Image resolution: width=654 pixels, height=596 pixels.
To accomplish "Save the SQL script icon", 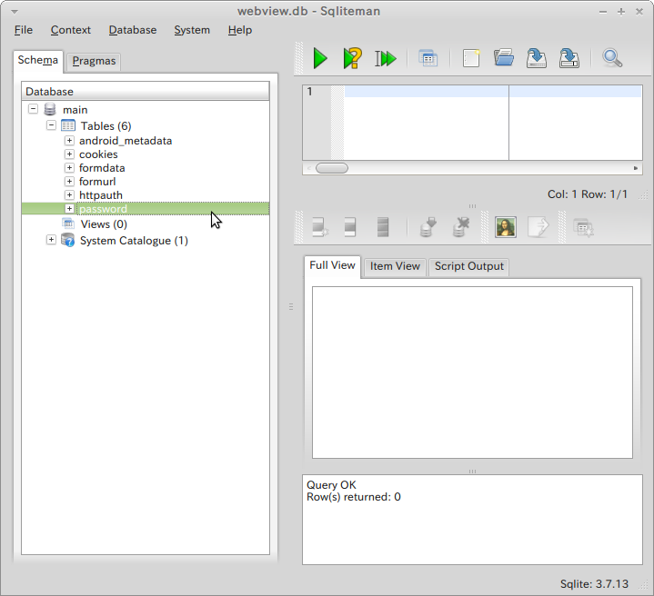I will [537, 58].
